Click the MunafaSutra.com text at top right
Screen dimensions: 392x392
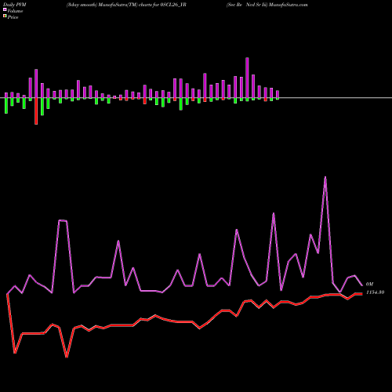coord(289,5)
